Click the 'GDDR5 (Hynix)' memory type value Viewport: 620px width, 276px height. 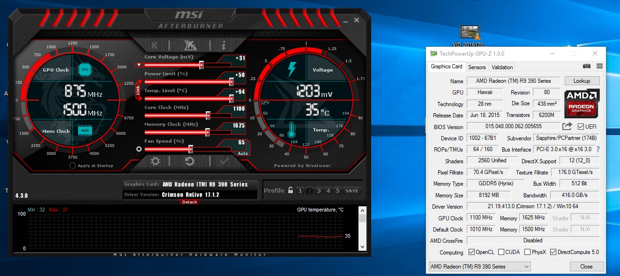pyautogui.click(x=497, y=183)
